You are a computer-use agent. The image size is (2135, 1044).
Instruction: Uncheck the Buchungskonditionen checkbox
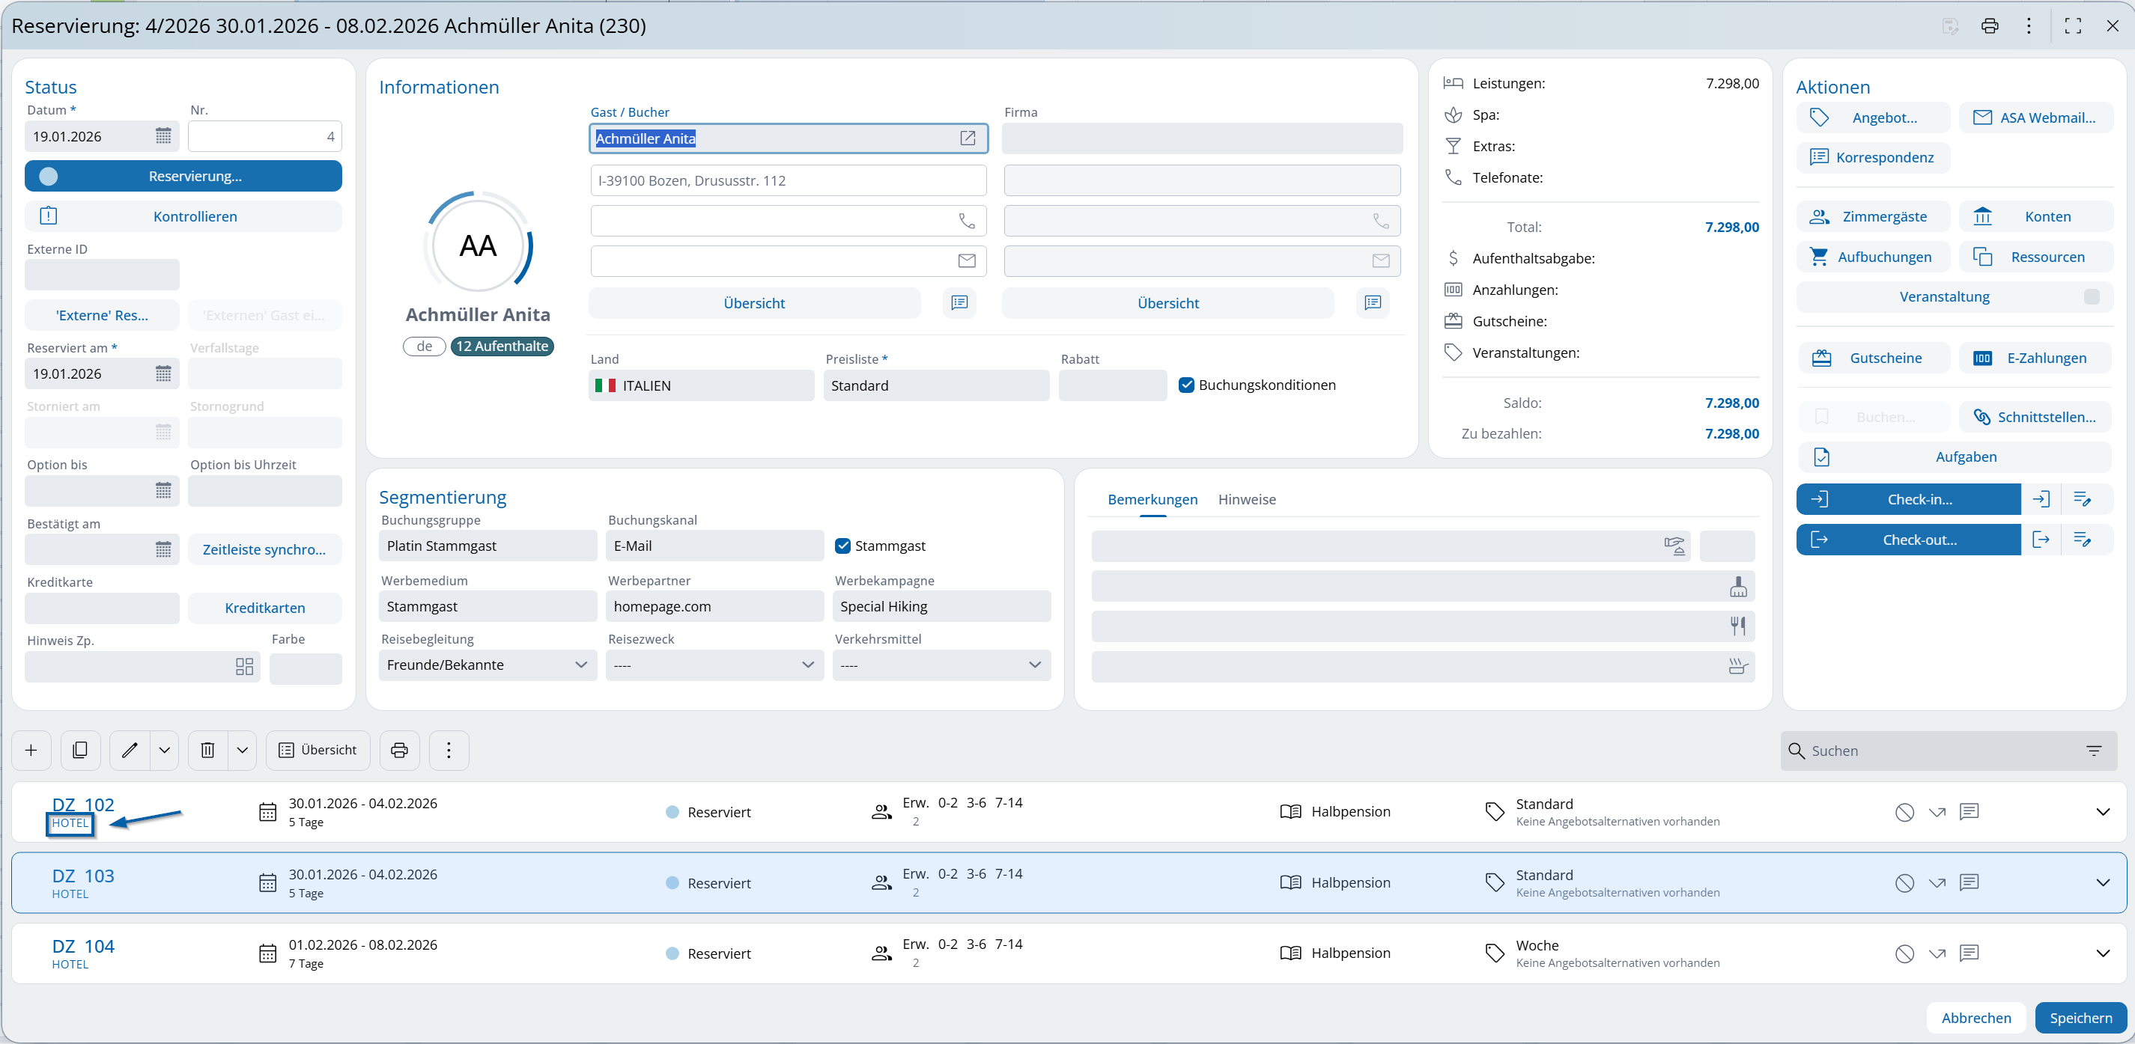pyautogui.click(x=1186, y=385)
